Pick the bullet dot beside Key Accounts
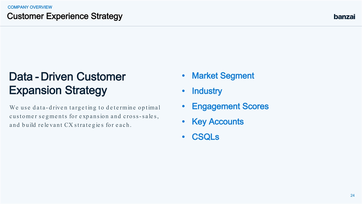Viewport: 362px width, 204px height. pos(183,122)
